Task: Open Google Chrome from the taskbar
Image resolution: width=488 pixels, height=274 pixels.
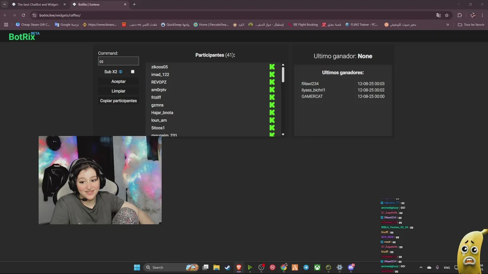Action: pos(284,268)
